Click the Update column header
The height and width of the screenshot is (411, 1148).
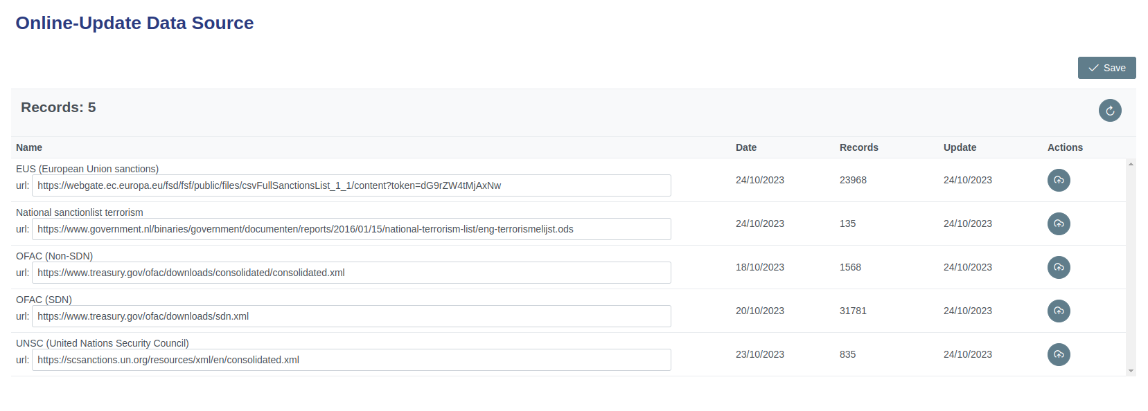(x=960, y=147)
